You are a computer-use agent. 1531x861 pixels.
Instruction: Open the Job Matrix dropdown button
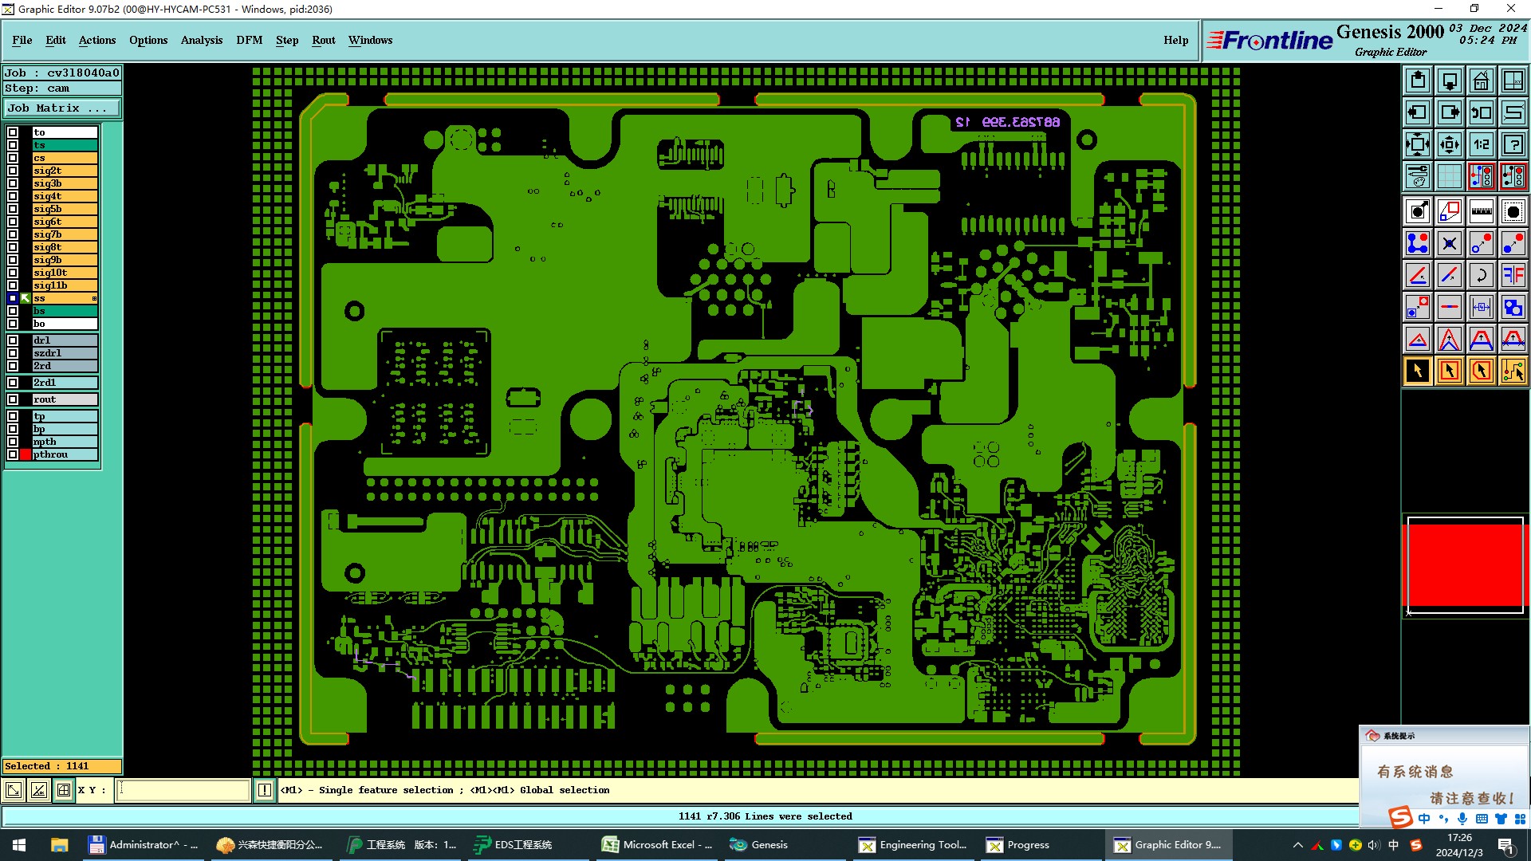(62, 108)
